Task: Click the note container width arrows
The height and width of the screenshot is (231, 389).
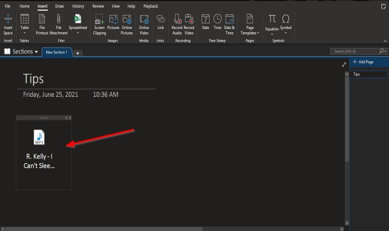Action: point(68,118)
